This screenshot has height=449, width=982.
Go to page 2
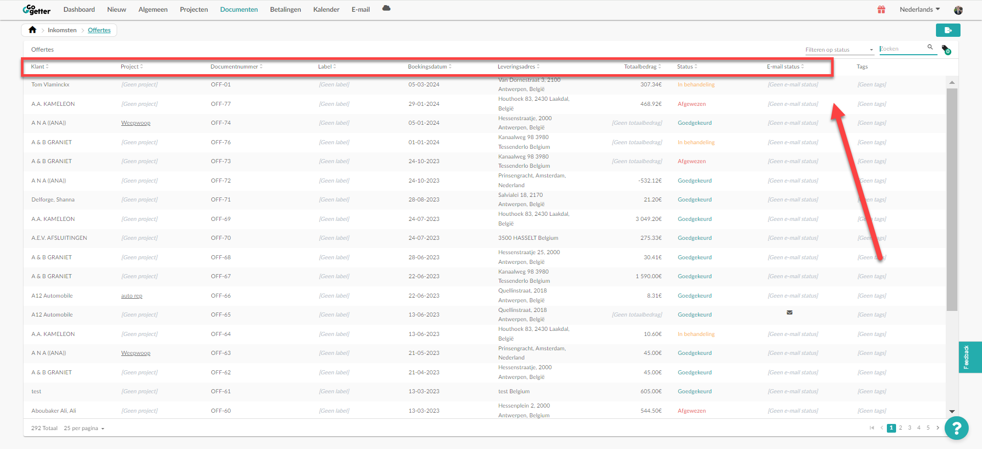pyautogui.click(x=901, y=428)
